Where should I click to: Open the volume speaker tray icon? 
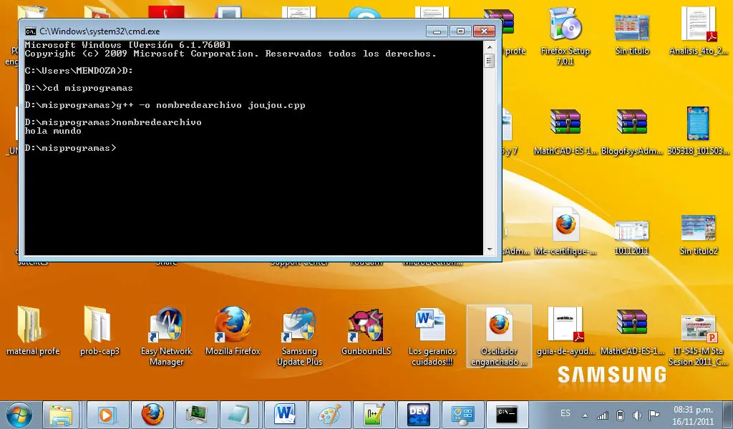coord(636,415)
